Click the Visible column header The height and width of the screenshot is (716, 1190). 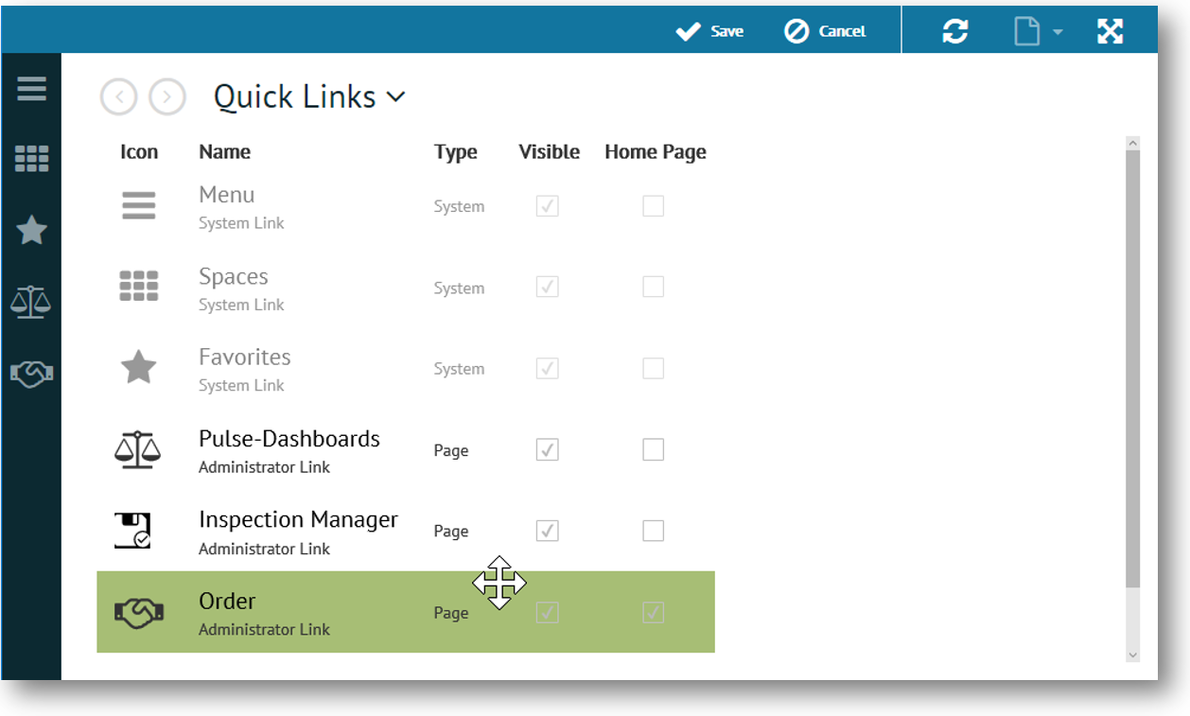click(x=550, y=152)
